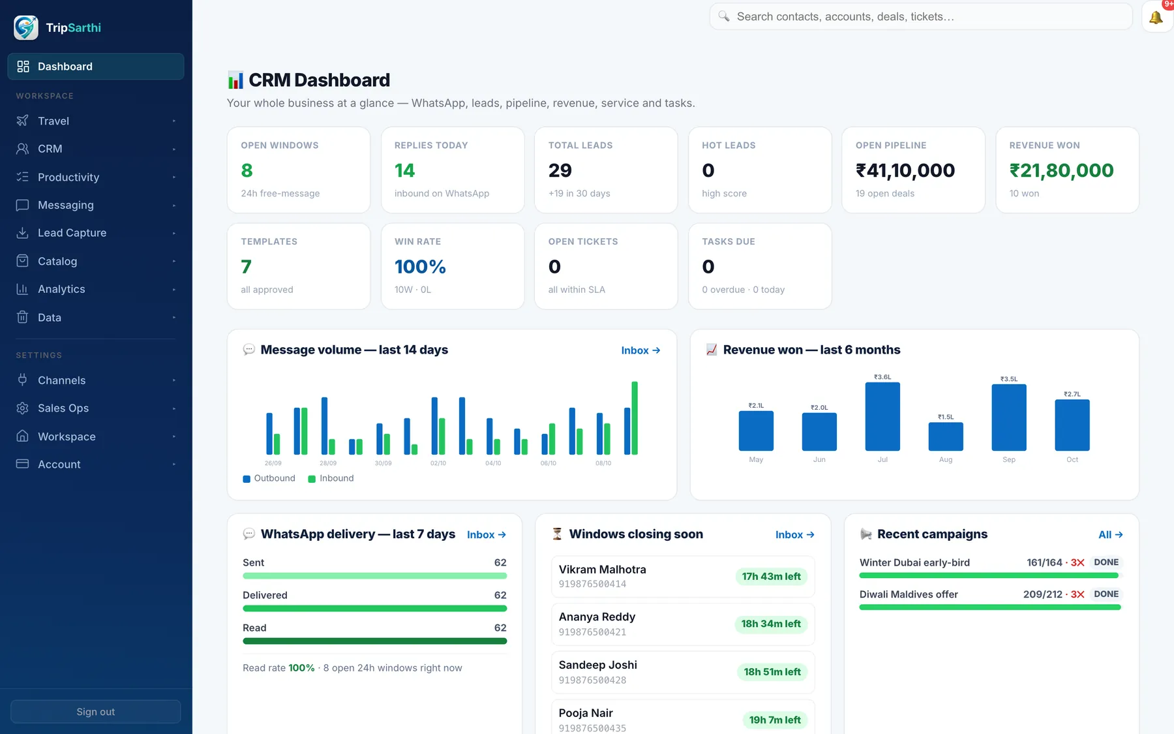Viewport: 1174px width, 734px height.
Task: Expand the Messaging menu chevron
Action: click(174, 205)
